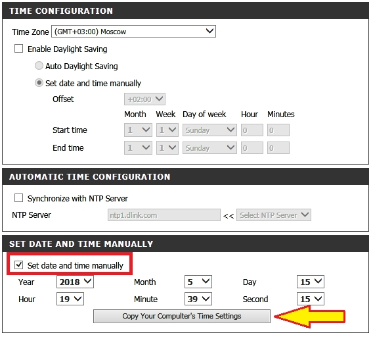Open the Day 15 dropdown
373x337 pixels.
click(x=311, y=282)
